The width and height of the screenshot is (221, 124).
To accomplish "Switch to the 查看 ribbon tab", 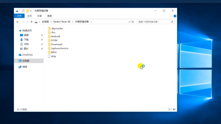I will (49, 16).
